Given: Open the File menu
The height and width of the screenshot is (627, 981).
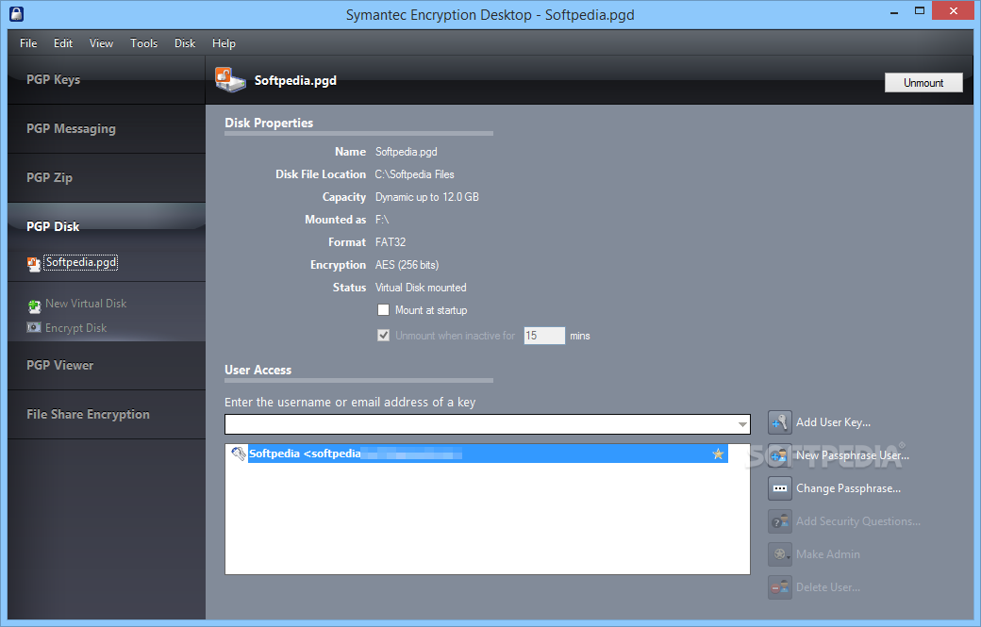Looking at the screenshot, I should tap(28, 43).
